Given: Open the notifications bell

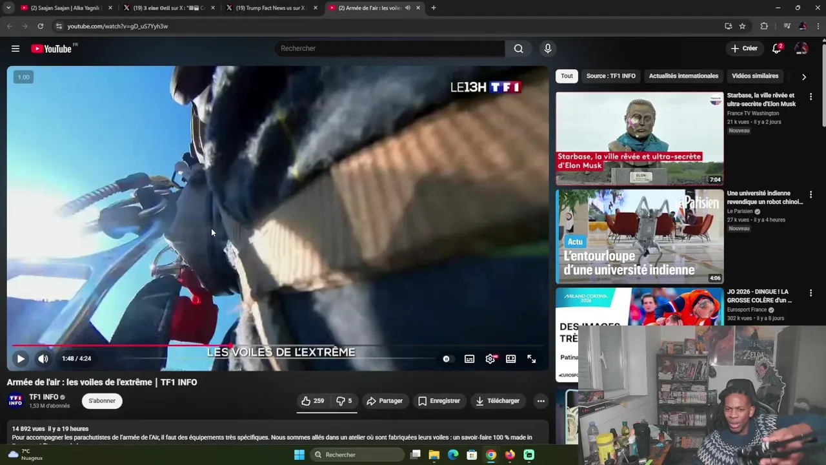Looking at the screenshot, I should (x=777, y=48).
